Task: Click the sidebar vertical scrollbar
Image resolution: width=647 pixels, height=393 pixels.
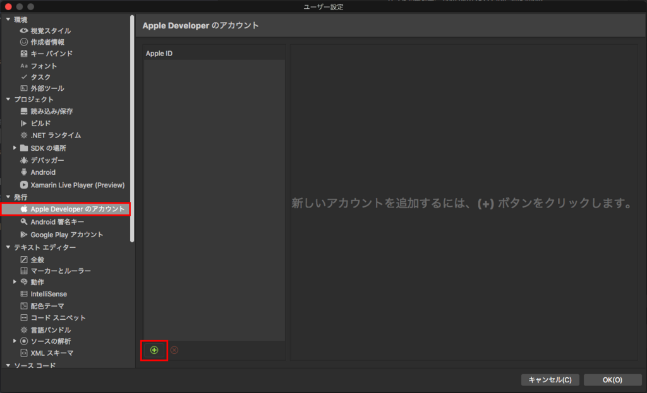Action: [132, 129]
